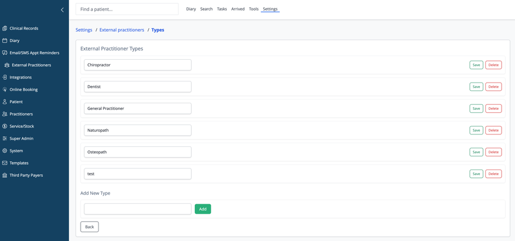The width and height of the screenshot is (515, 241).
Task: Click the Third Party Payers bank icon
Action: [5, 176]
